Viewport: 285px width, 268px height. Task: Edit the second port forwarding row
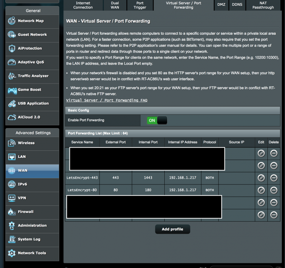pos(261,166)
